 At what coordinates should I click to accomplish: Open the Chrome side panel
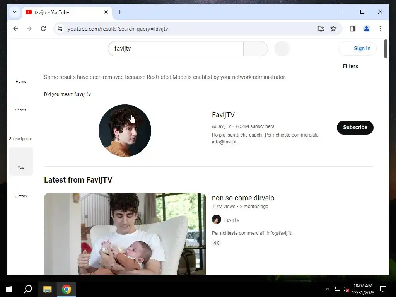pos(353,29)
